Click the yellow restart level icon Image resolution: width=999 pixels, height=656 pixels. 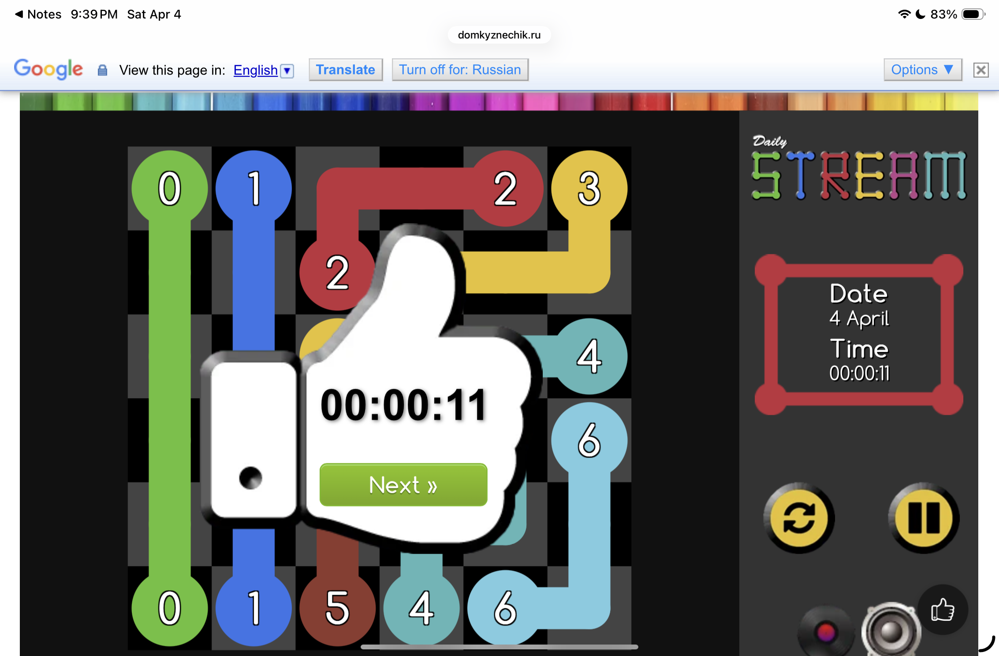tap(798, 518)
